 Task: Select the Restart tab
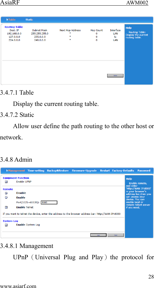(105, 171)
